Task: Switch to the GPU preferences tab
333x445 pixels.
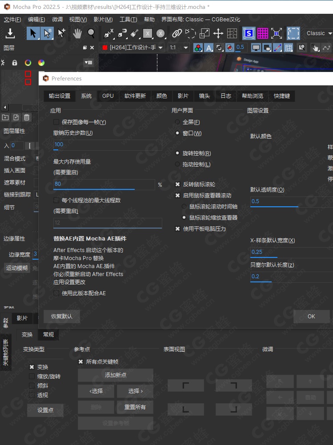Action: point(108,96)
